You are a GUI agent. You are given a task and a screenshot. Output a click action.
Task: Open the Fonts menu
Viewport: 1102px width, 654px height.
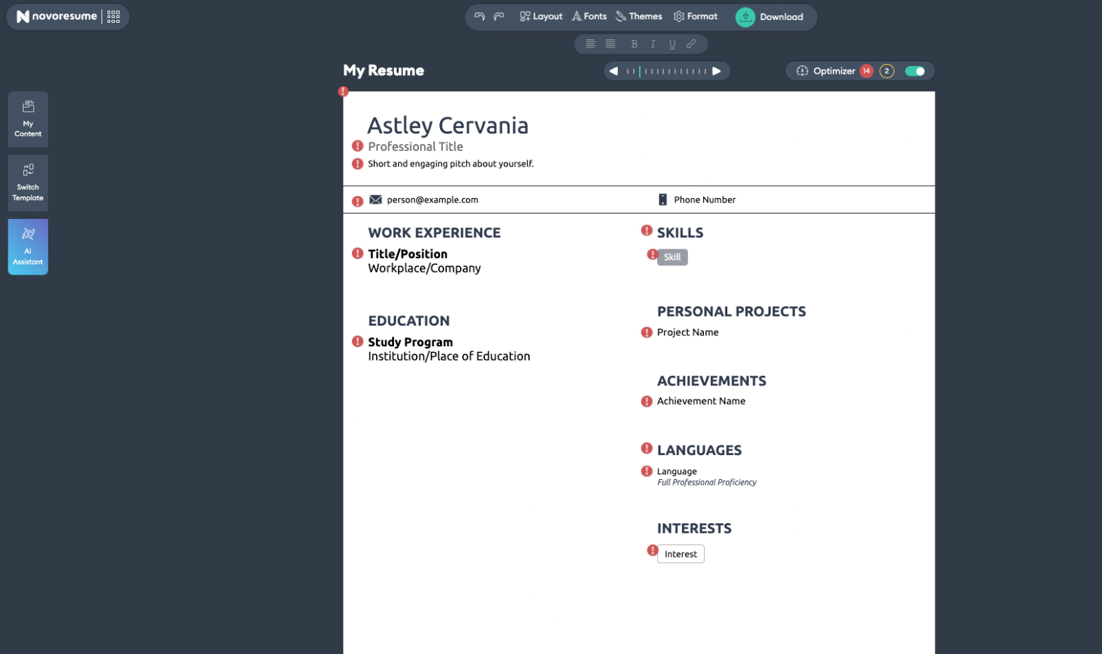[590, 16]
